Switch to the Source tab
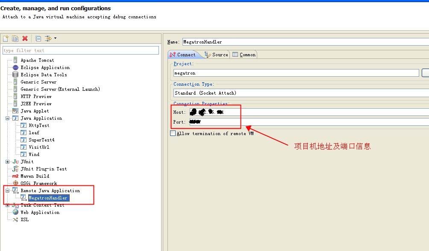Image resolution: width=429 pixels, height=251 pixels. (x=217, y=55)
